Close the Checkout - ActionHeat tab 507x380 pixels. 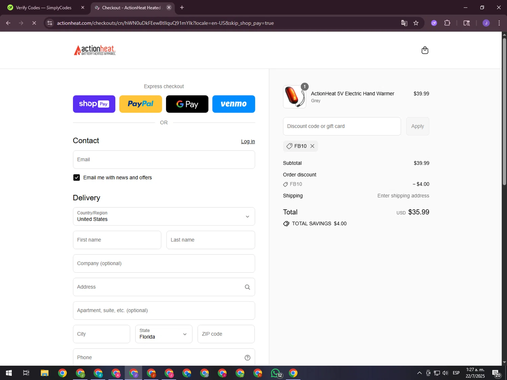click(x=169, y=7)
